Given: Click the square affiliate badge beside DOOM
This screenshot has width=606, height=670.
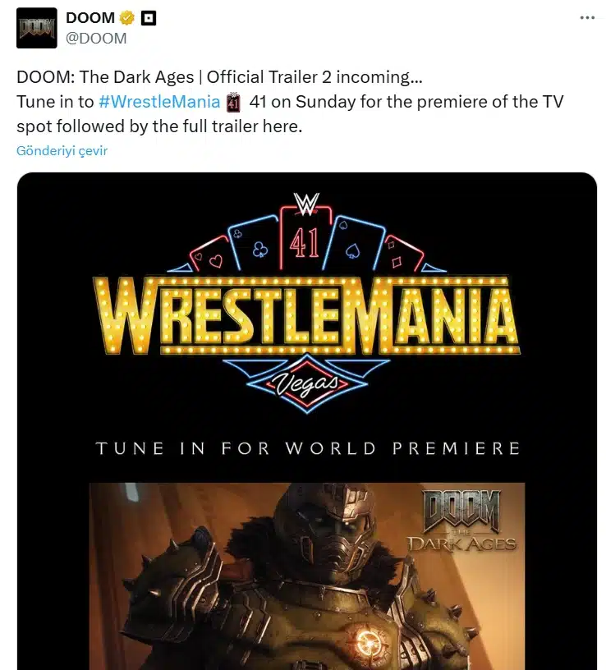Looking at the screenshot, I should click(x=149, y=17).
